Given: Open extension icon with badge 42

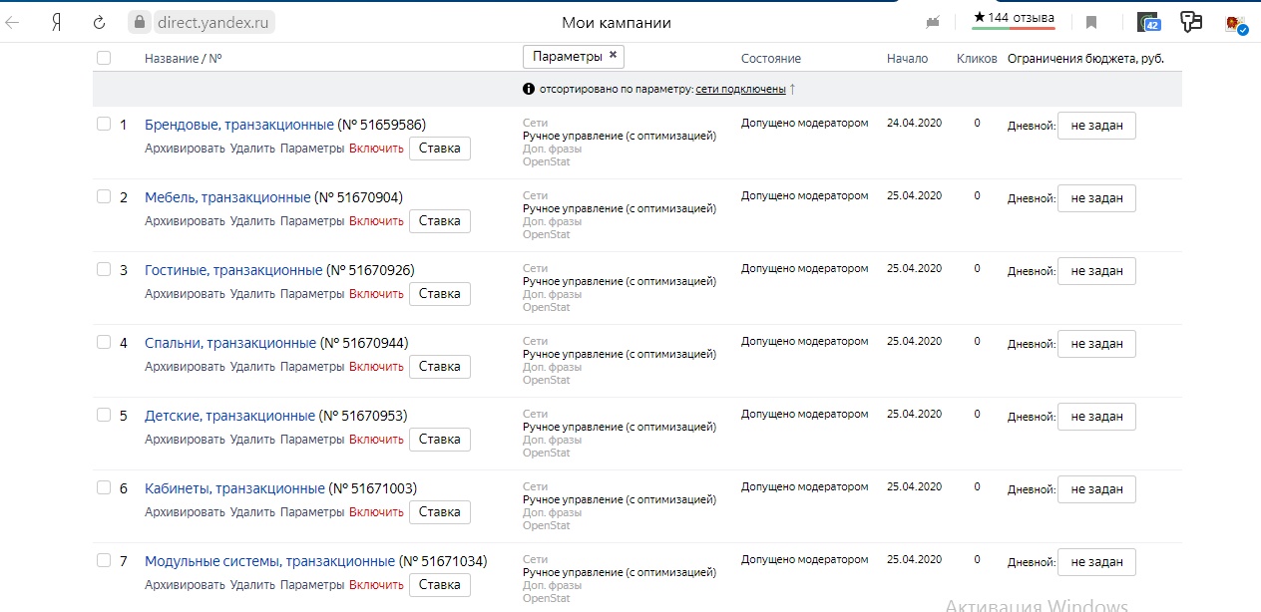Looking at the screenshot, I should coord(1149,22).
